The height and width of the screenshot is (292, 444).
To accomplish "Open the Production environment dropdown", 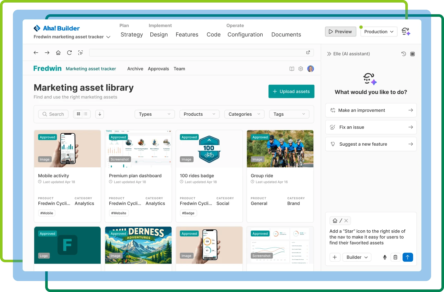I will click(x=378, y=31).
